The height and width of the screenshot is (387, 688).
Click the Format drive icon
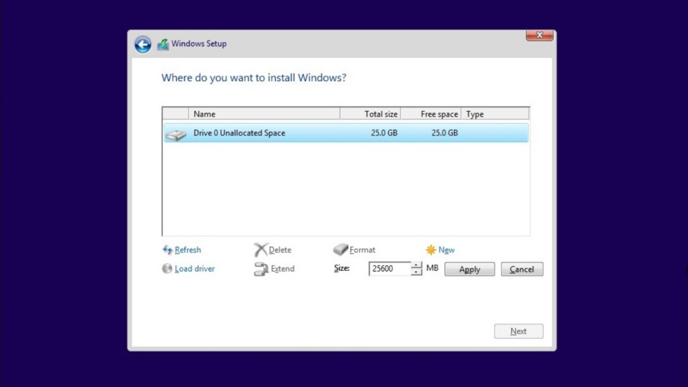(x=340, y=250)
